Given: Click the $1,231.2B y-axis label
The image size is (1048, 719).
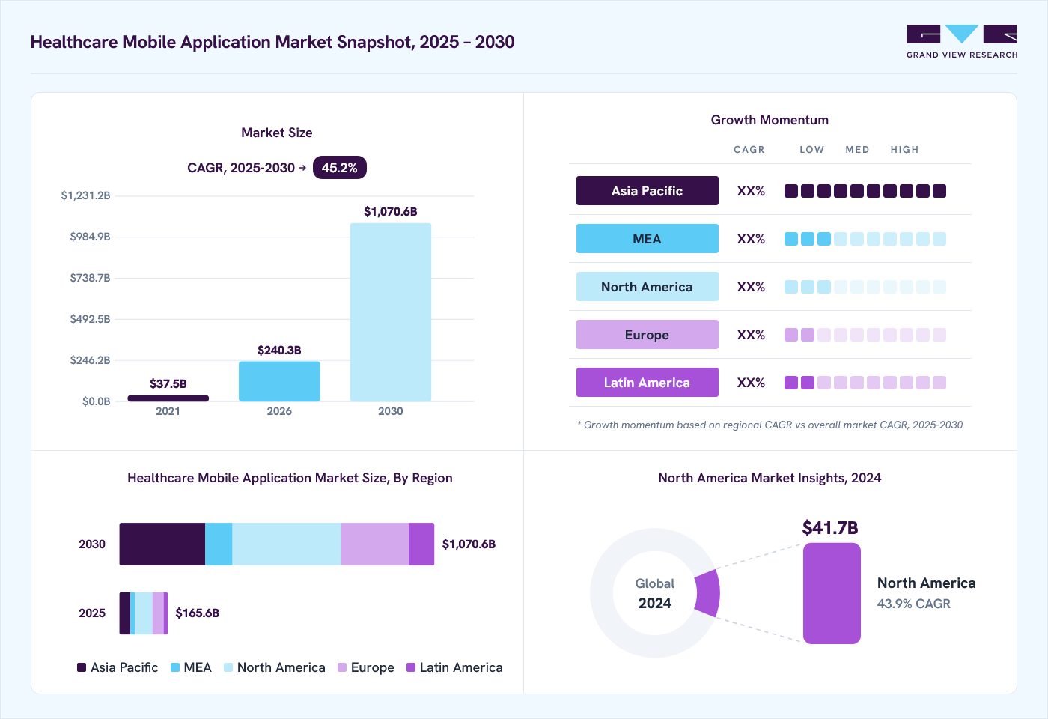Looking at the screenshot, I should pyautogui.click(x=86, y=195).
